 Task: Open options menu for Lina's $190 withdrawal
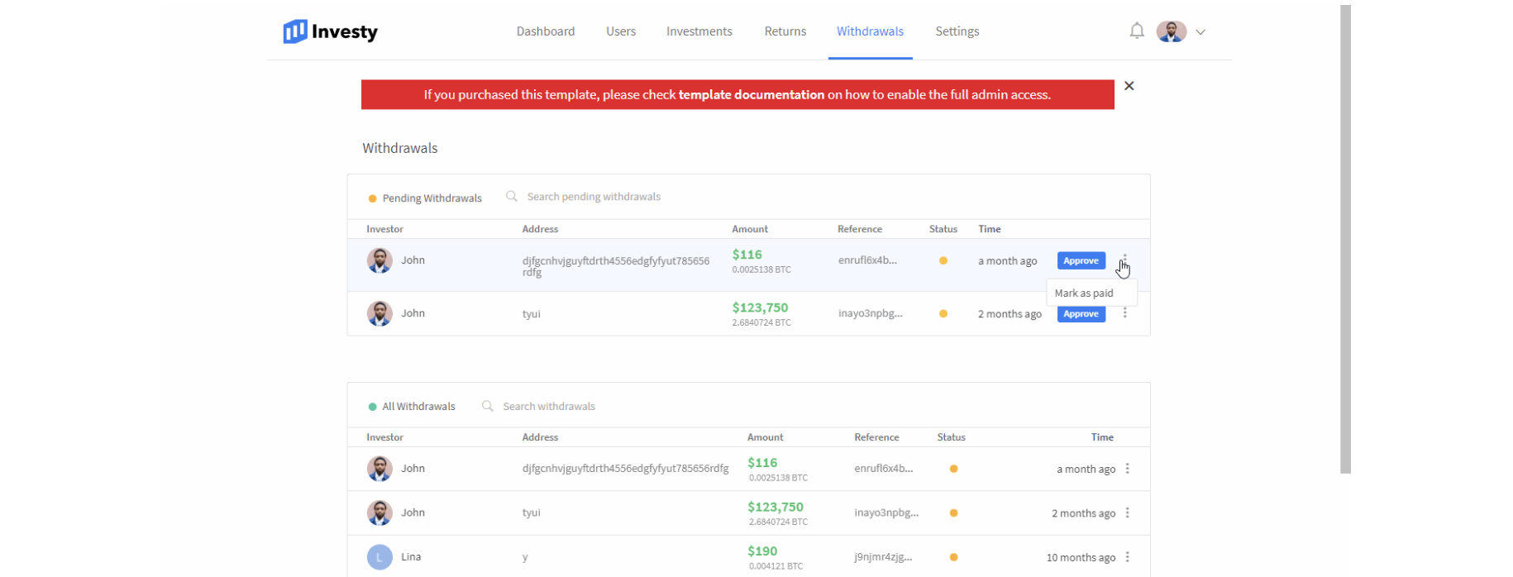1127,557
